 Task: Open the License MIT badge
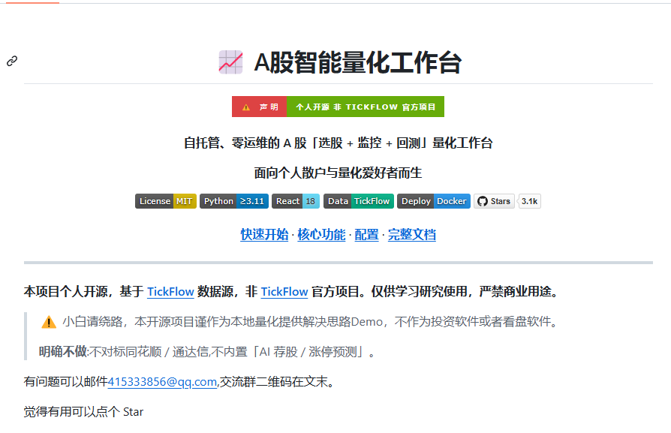[x=166, y=201]
